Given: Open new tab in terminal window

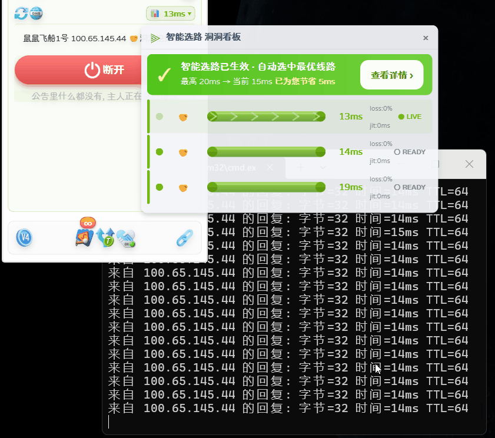Looking at the screenshot, I should pos(301,167).
